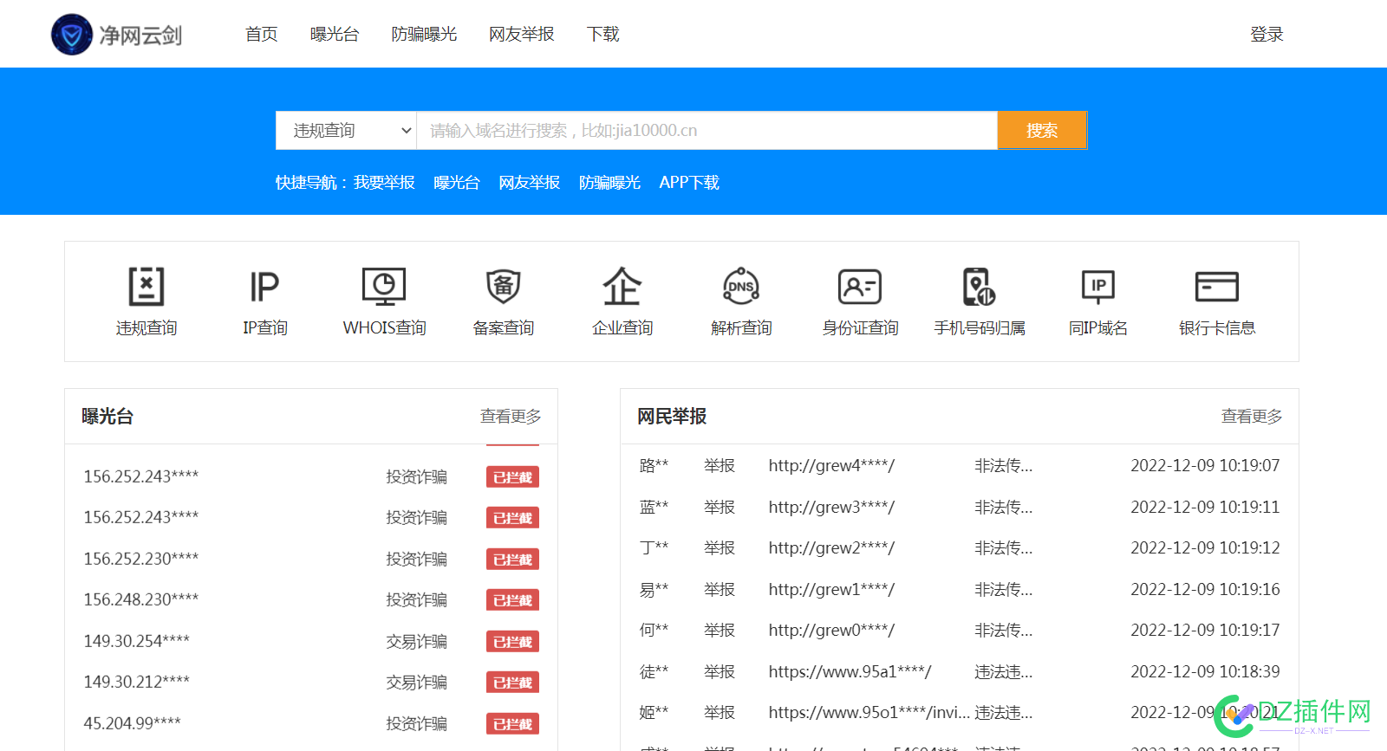
Task: Open the 违规查询 tool icon
Action: (x=147, y=287)
